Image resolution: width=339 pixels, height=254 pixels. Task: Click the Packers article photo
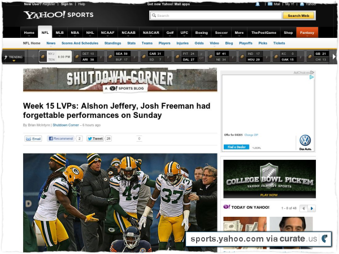click(120, 203)
